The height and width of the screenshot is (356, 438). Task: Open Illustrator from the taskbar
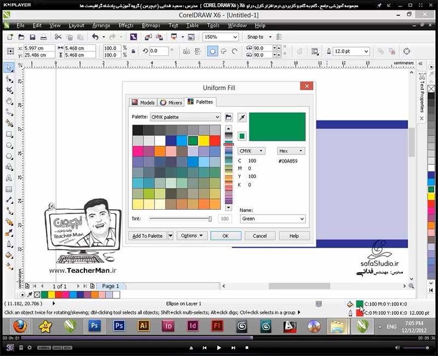coord(143,326)
